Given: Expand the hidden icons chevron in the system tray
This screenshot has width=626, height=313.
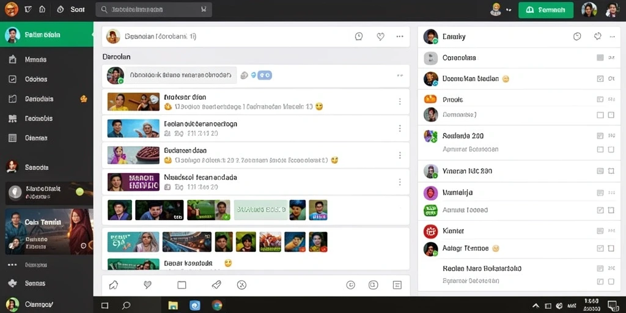Looking at the screenshot, I should click(x=536, y=306).
